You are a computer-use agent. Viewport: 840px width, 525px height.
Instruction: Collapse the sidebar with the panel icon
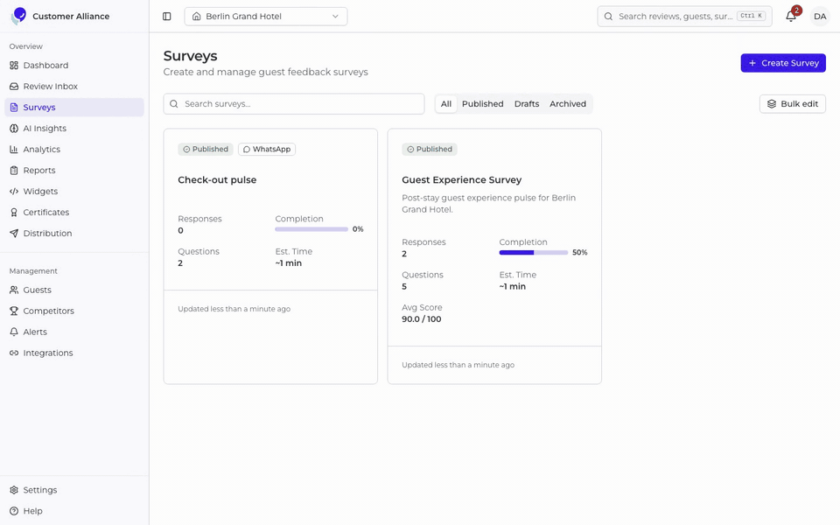[166, 17]
